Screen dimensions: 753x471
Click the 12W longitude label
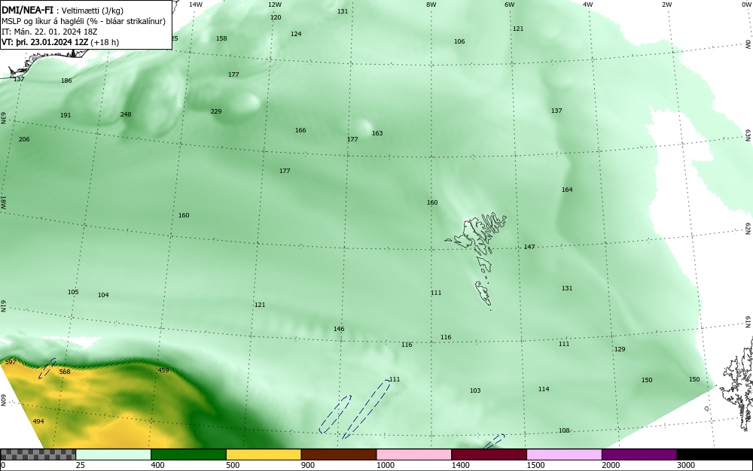click(x=274, y=5)
